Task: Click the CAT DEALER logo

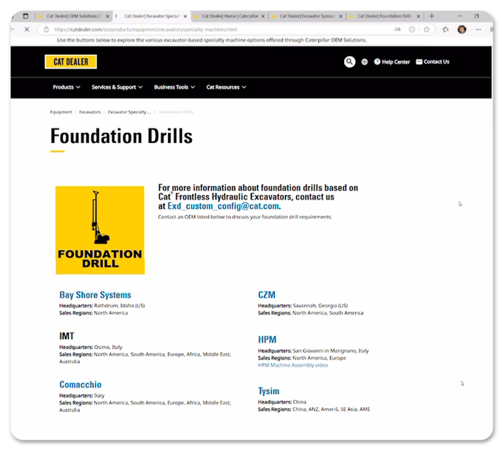Action: point(71,62)
